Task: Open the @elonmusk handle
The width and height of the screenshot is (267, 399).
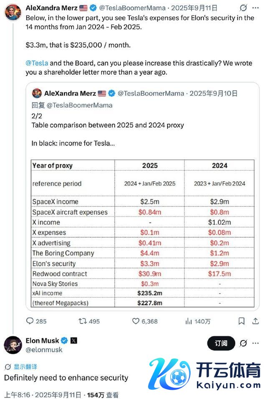Action: pos(44,350)
